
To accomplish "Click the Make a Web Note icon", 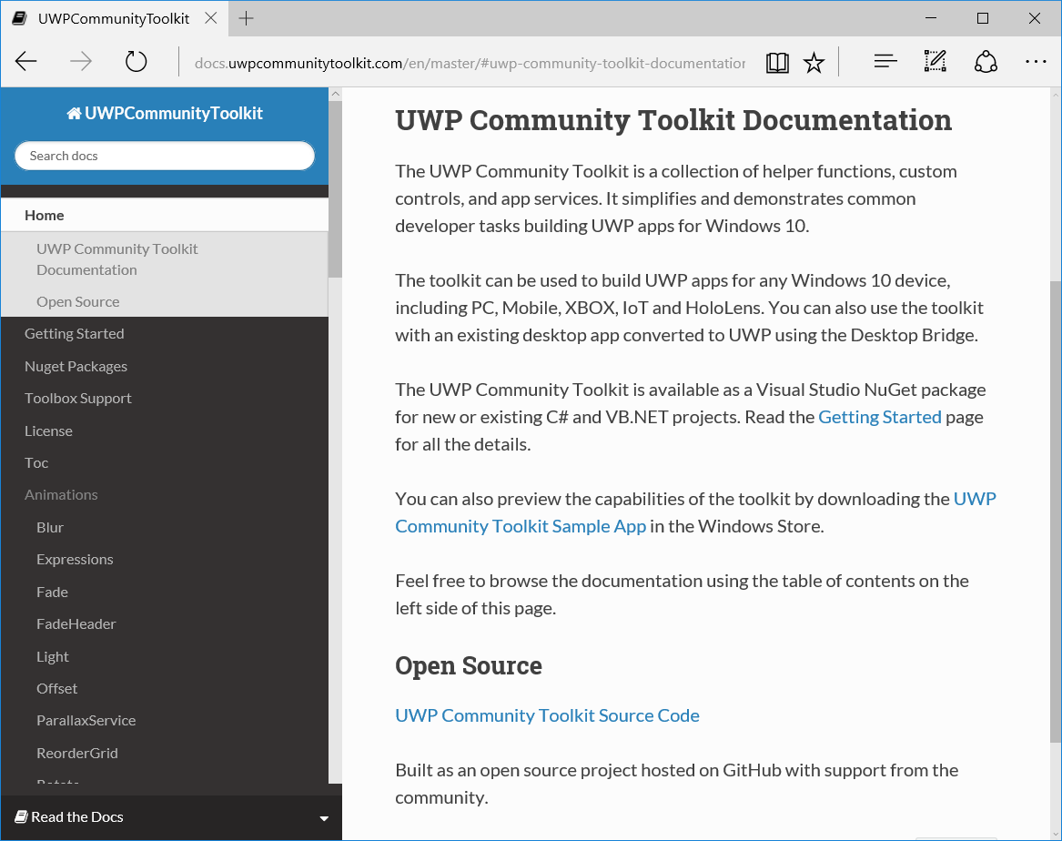I will 935,62.
